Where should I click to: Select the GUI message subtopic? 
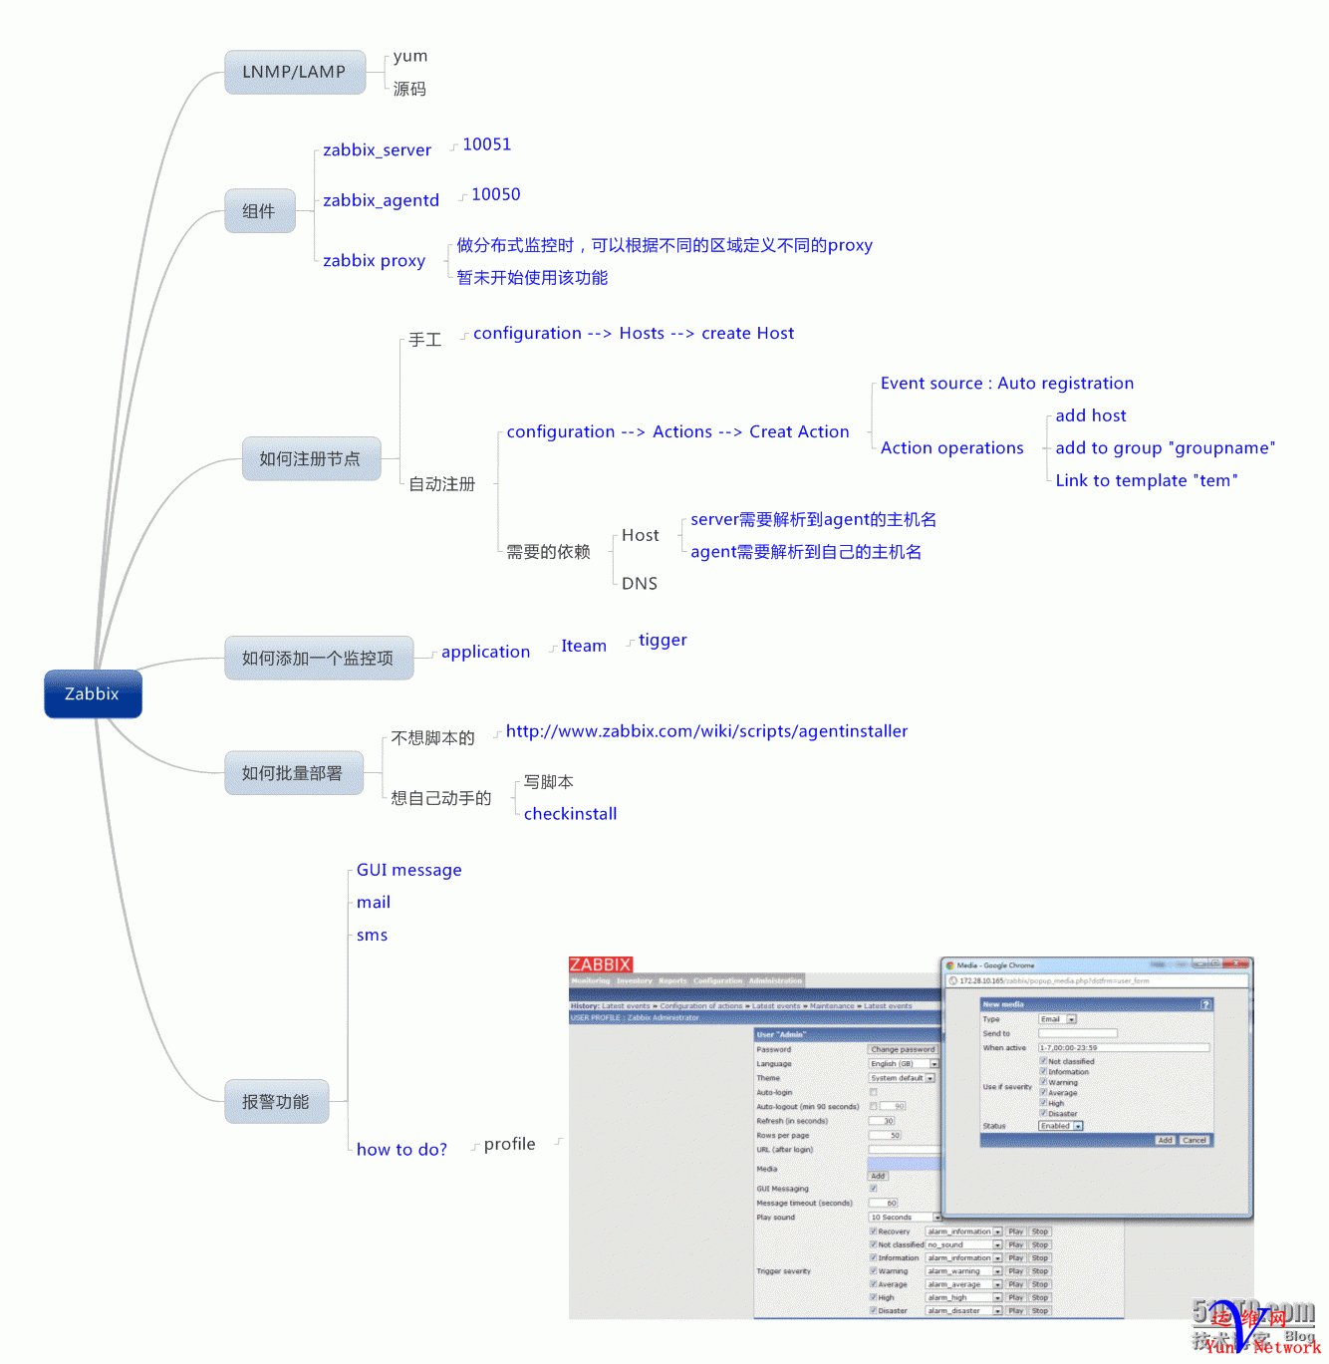coord(409,871)
